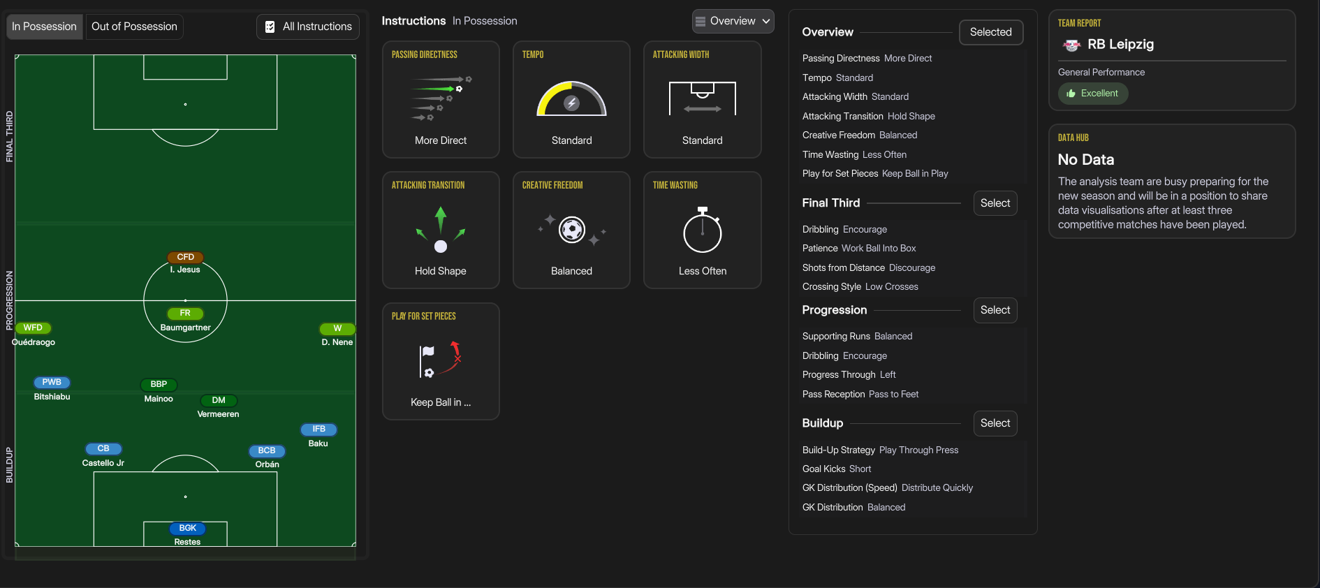Select the Attacking Transition arrows icon
The width and height of the screenshot is (1320, 588).
coord(441,229)
